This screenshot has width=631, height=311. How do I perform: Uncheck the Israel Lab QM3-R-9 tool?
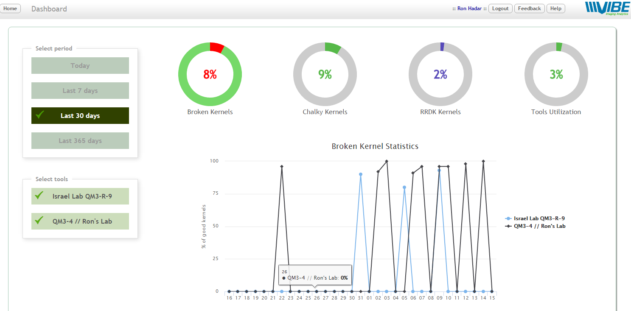80,196
